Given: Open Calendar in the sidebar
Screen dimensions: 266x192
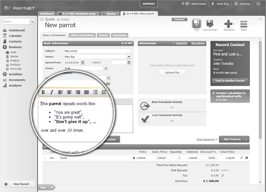Looking at the screenshot, I should click(15, 36).
